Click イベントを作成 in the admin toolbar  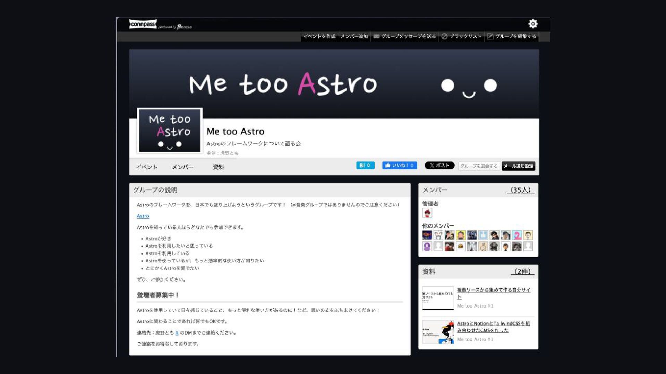[x=319, y=36]
